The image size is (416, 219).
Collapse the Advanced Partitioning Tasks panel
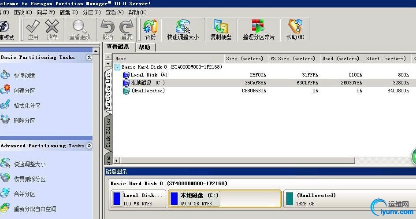pos(89,146)
